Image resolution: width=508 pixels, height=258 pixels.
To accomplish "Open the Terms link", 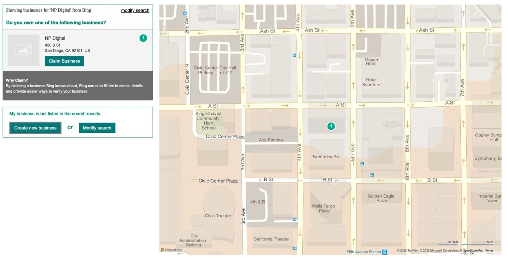I will (x=489, y=251).
